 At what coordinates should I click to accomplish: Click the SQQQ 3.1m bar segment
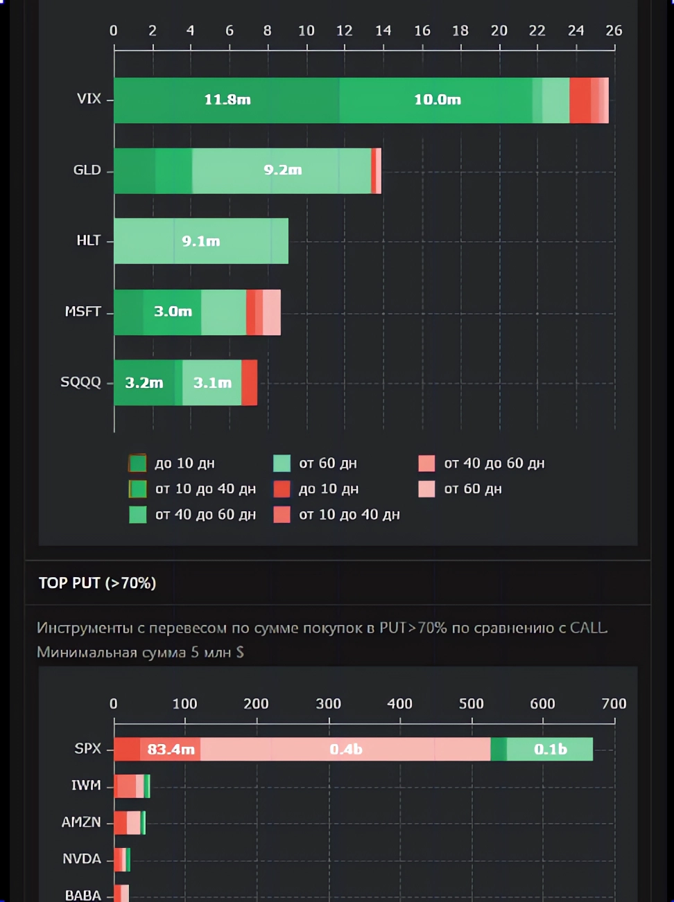coord(212,383)
